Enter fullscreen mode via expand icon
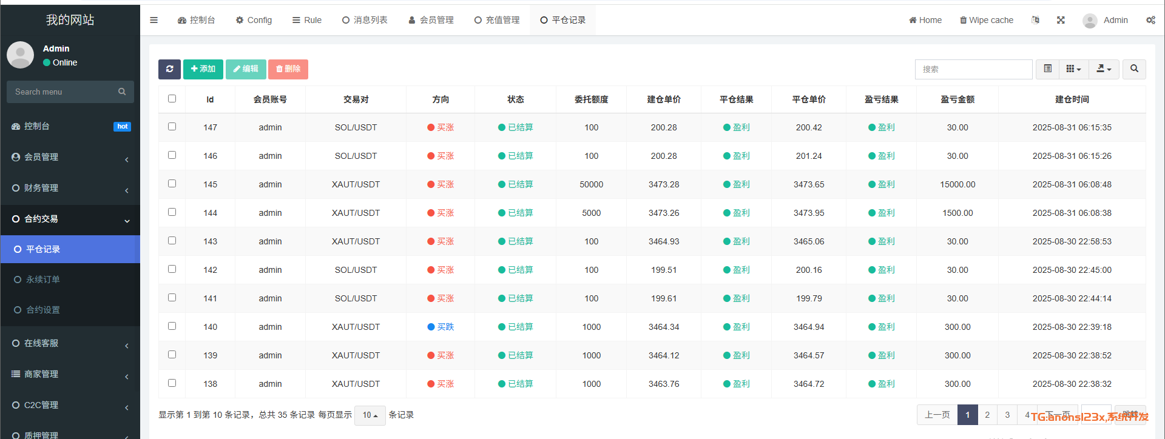The width and height of the screenshot is (1165, 439). [1061, 20]
